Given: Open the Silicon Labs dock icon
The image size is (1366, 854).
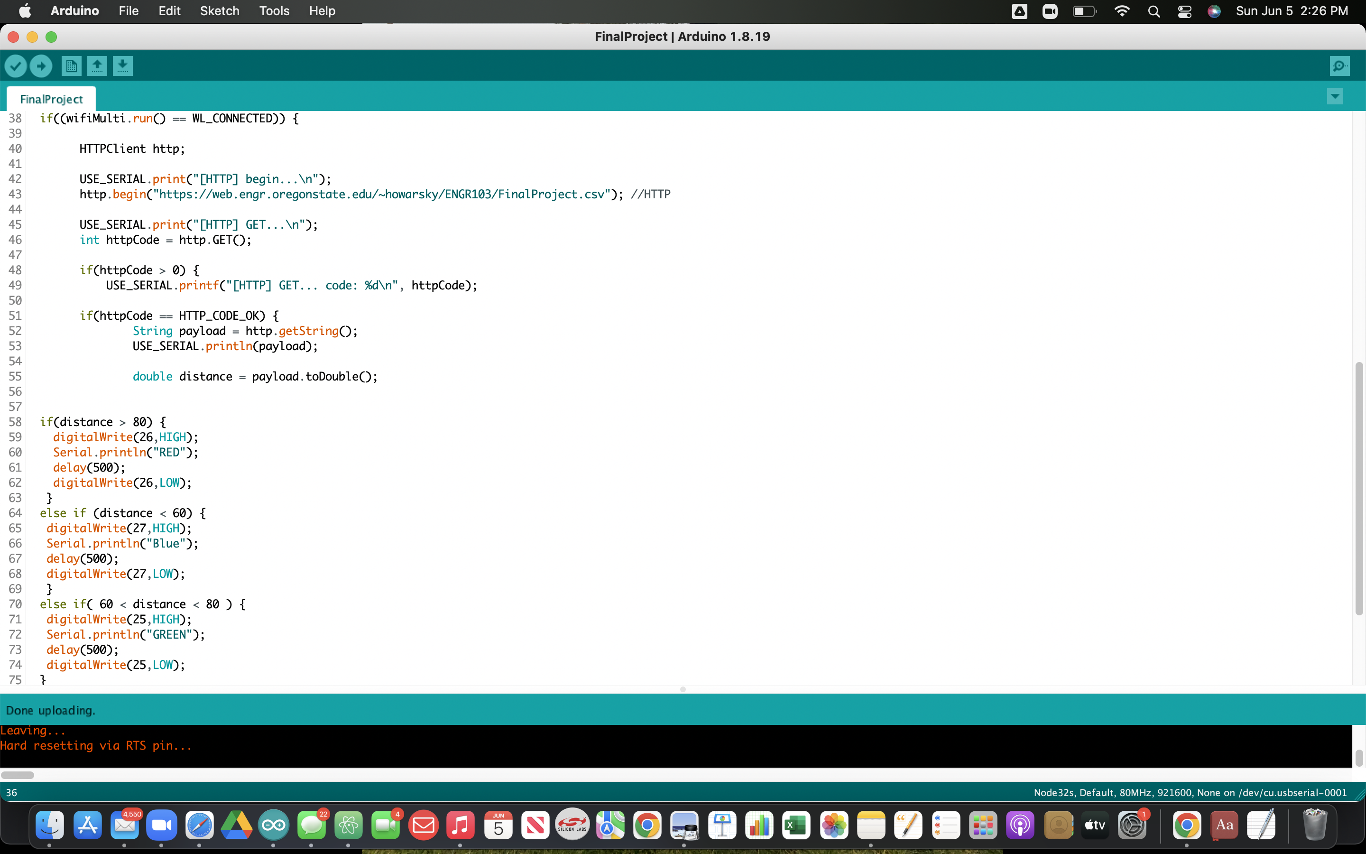Looking at the screenshot, I should (572, 825).
